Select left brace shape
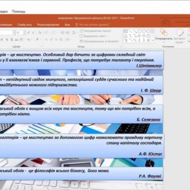The height and width of the screenshot is (190, 190). click(x=139, y=40)
